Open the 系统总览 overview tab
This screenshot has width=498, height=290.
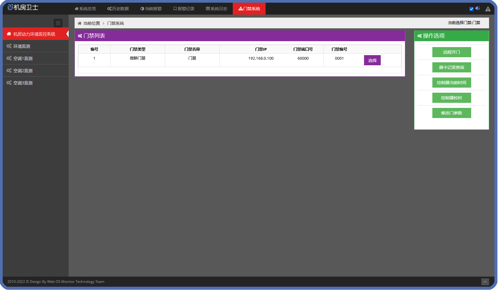(x=85, y=9)
